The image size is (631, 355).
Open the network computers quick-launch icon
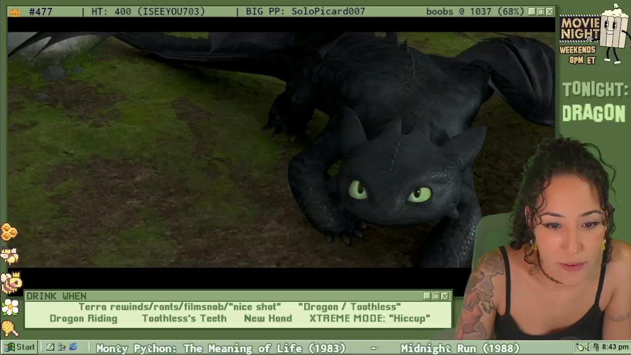coord(61,347)
